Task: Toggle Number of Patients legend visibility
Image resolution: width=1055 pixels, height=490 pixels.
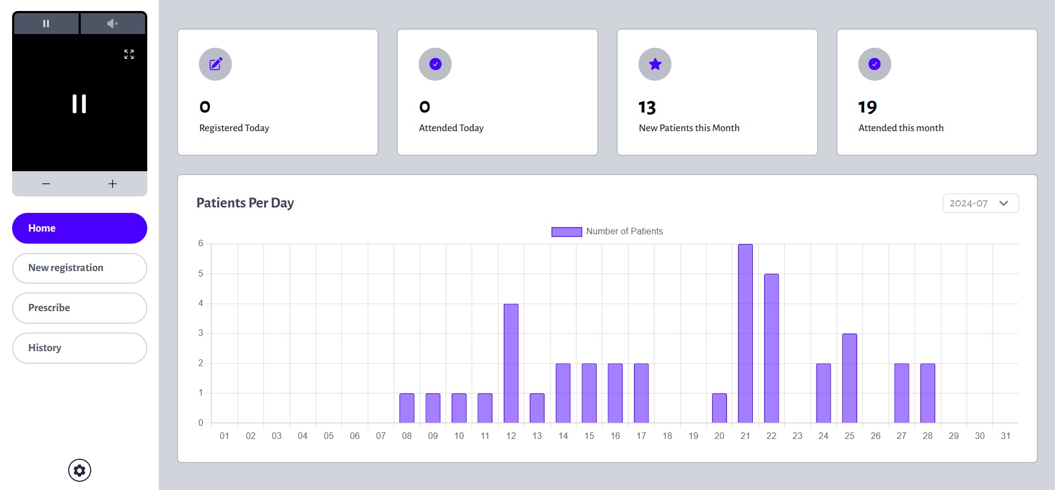Action: coord(607,232)
